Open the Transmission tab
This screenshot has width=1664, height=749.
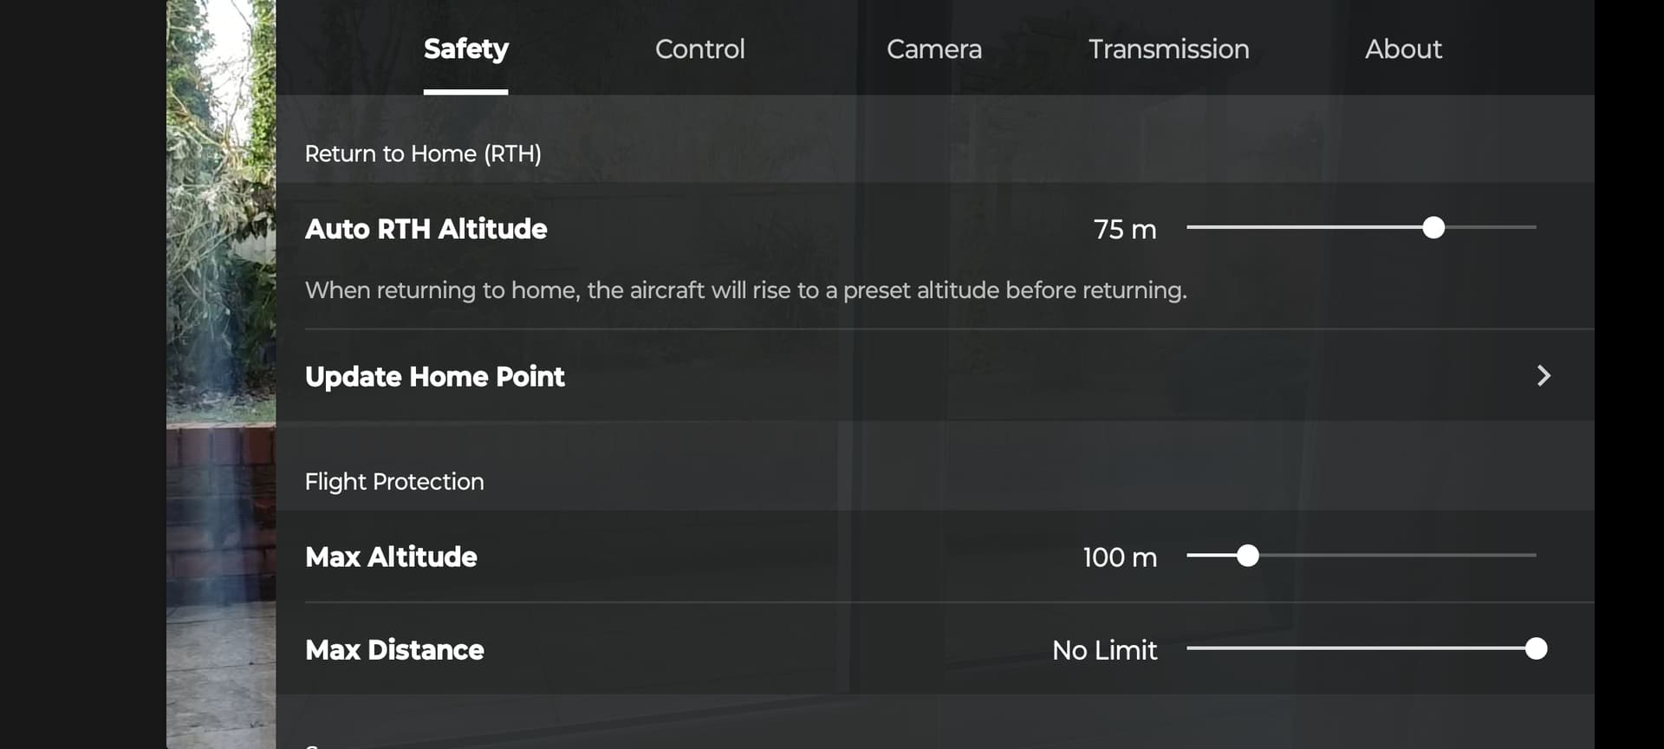[x=1168, y=49]
